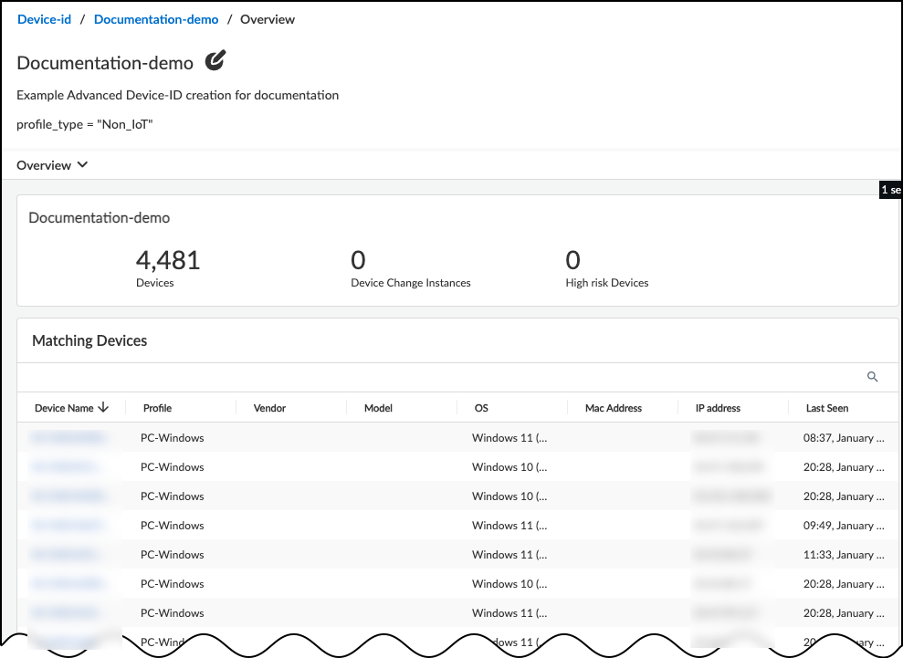The width and height of the screenshot is (903, 658).
Task: Click the IP address column header
Action: click(x=718, y=408)
